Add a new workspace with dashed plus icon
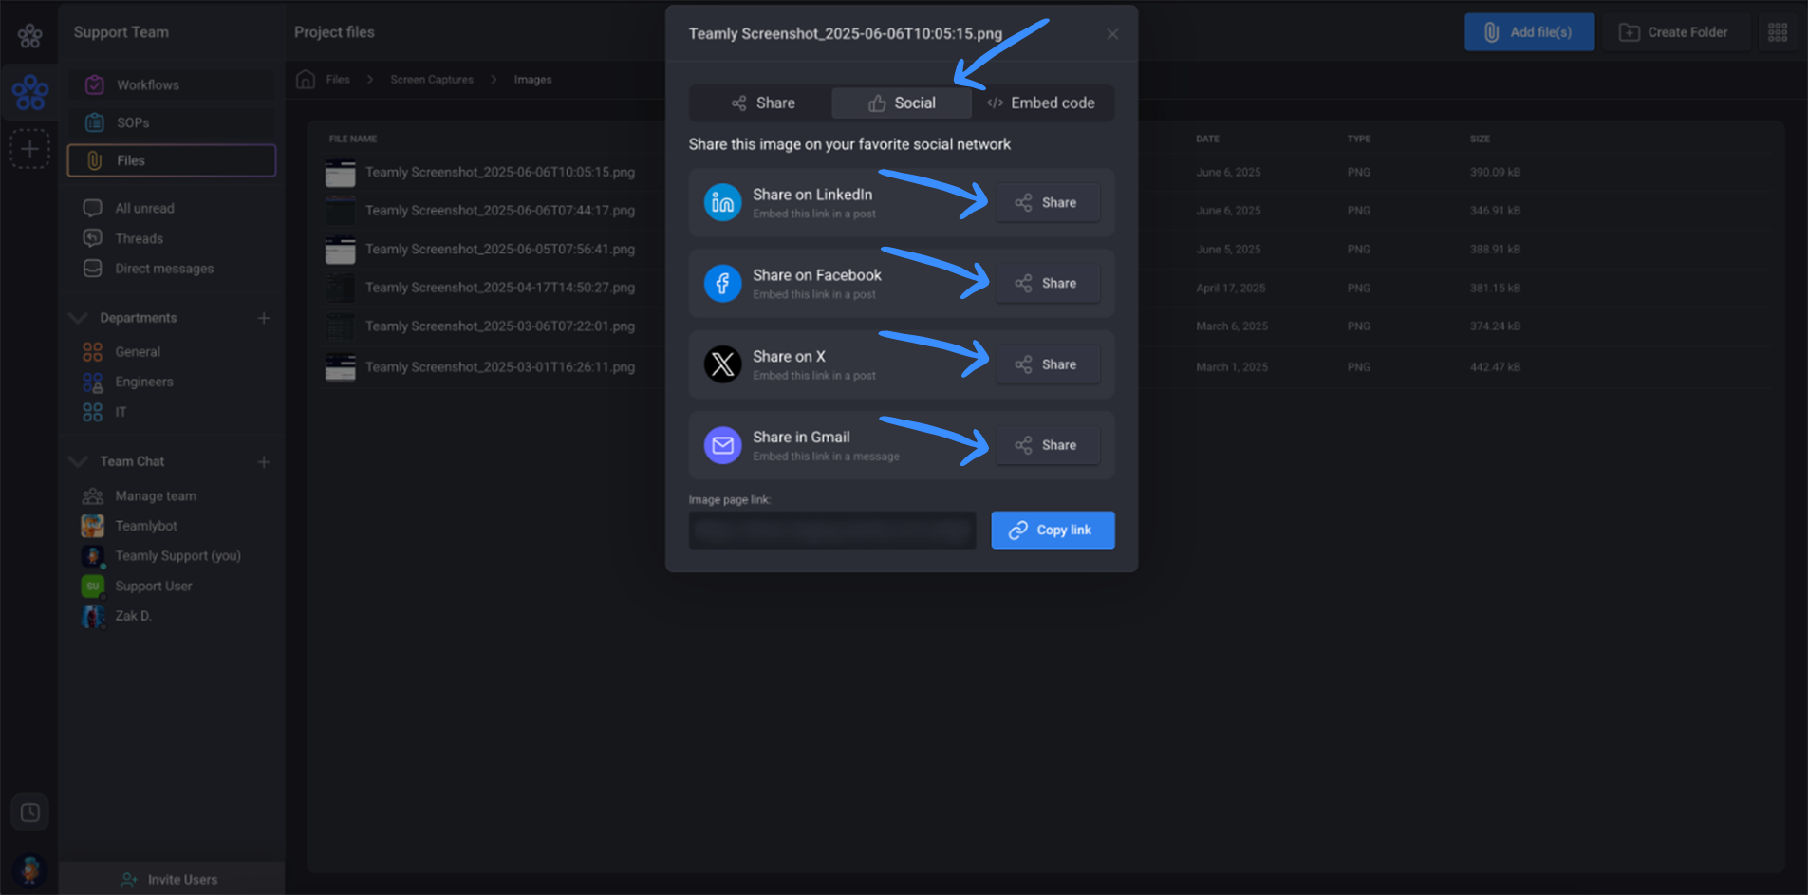This screenshot has height=895, width=1808. pos(29,149)
